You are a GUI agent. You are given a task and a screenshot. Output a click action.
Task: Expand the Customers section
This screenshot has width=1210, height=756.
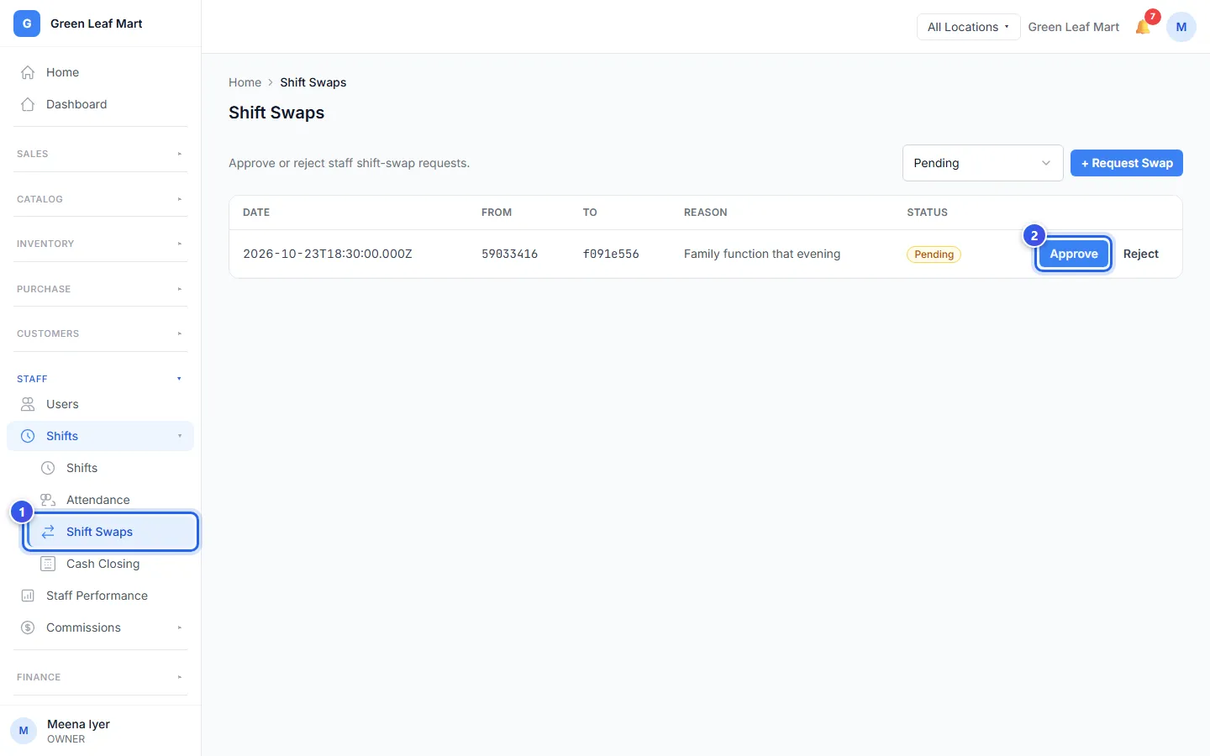click(x=100, y=333)
